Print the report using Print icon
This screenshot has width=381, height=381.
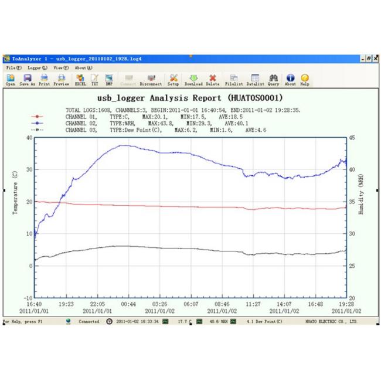[x=44, y=79]
